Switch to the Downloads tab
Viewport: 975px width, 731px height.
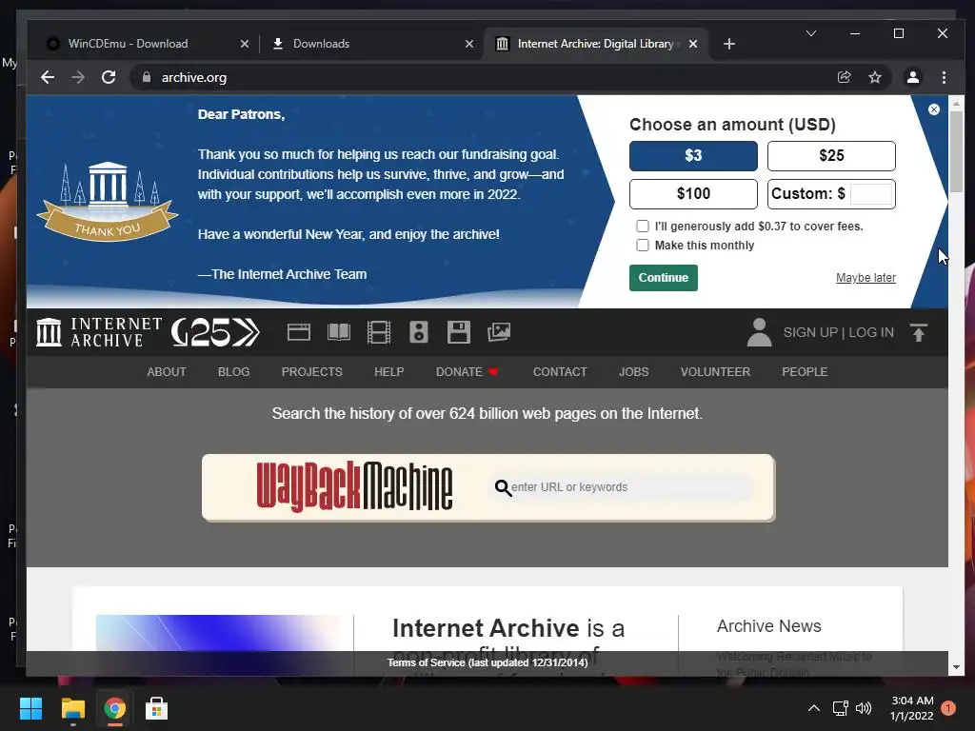click(321, 44)
